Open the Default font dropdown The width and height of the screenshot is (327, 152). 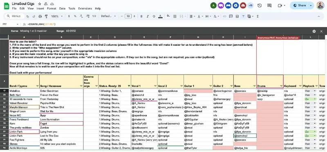point(108,16)
